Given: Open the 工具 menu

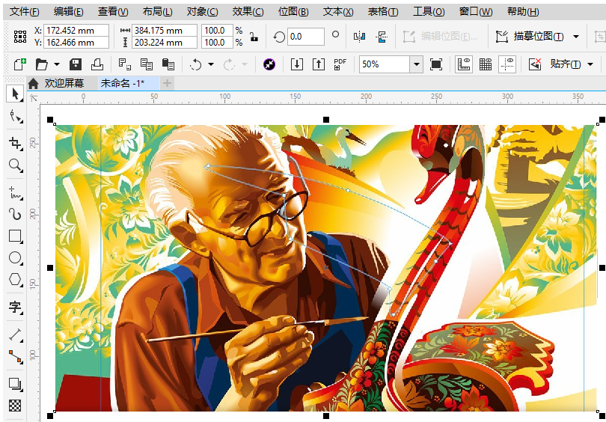Looking at the screenshot, I should [429, 12].
